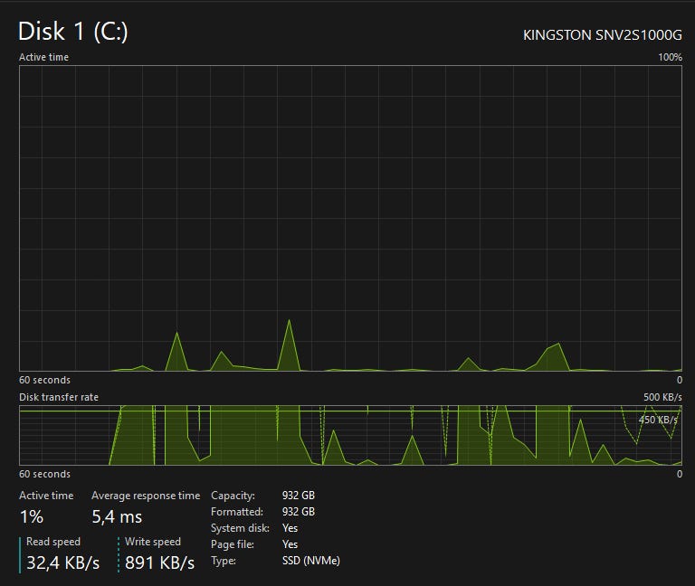Screen dimensions: 695x586
Task: Click the 5,4 ms average response value
Action: coord(117,517)
